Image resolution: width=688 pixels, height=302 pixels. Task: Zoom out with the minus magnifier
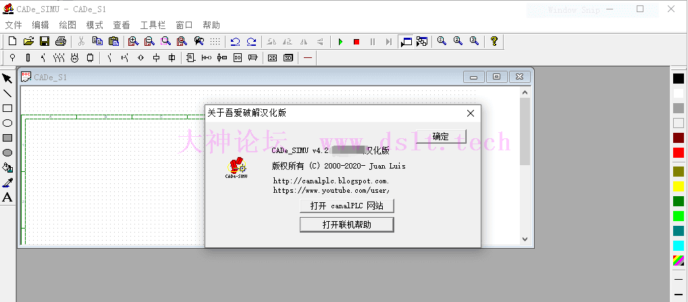pyautogui.click(x=150, y=42)
